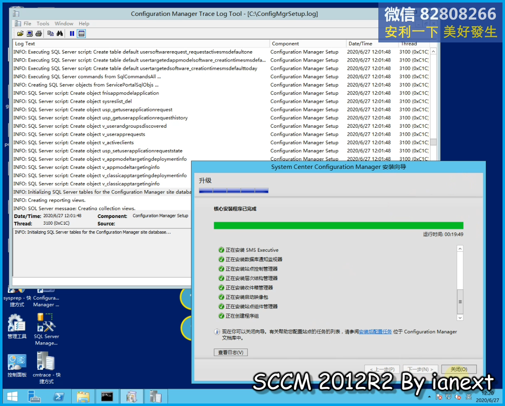
Task: Select the 'Create object v_userapprequests' log row
Action: click(221, 134)
